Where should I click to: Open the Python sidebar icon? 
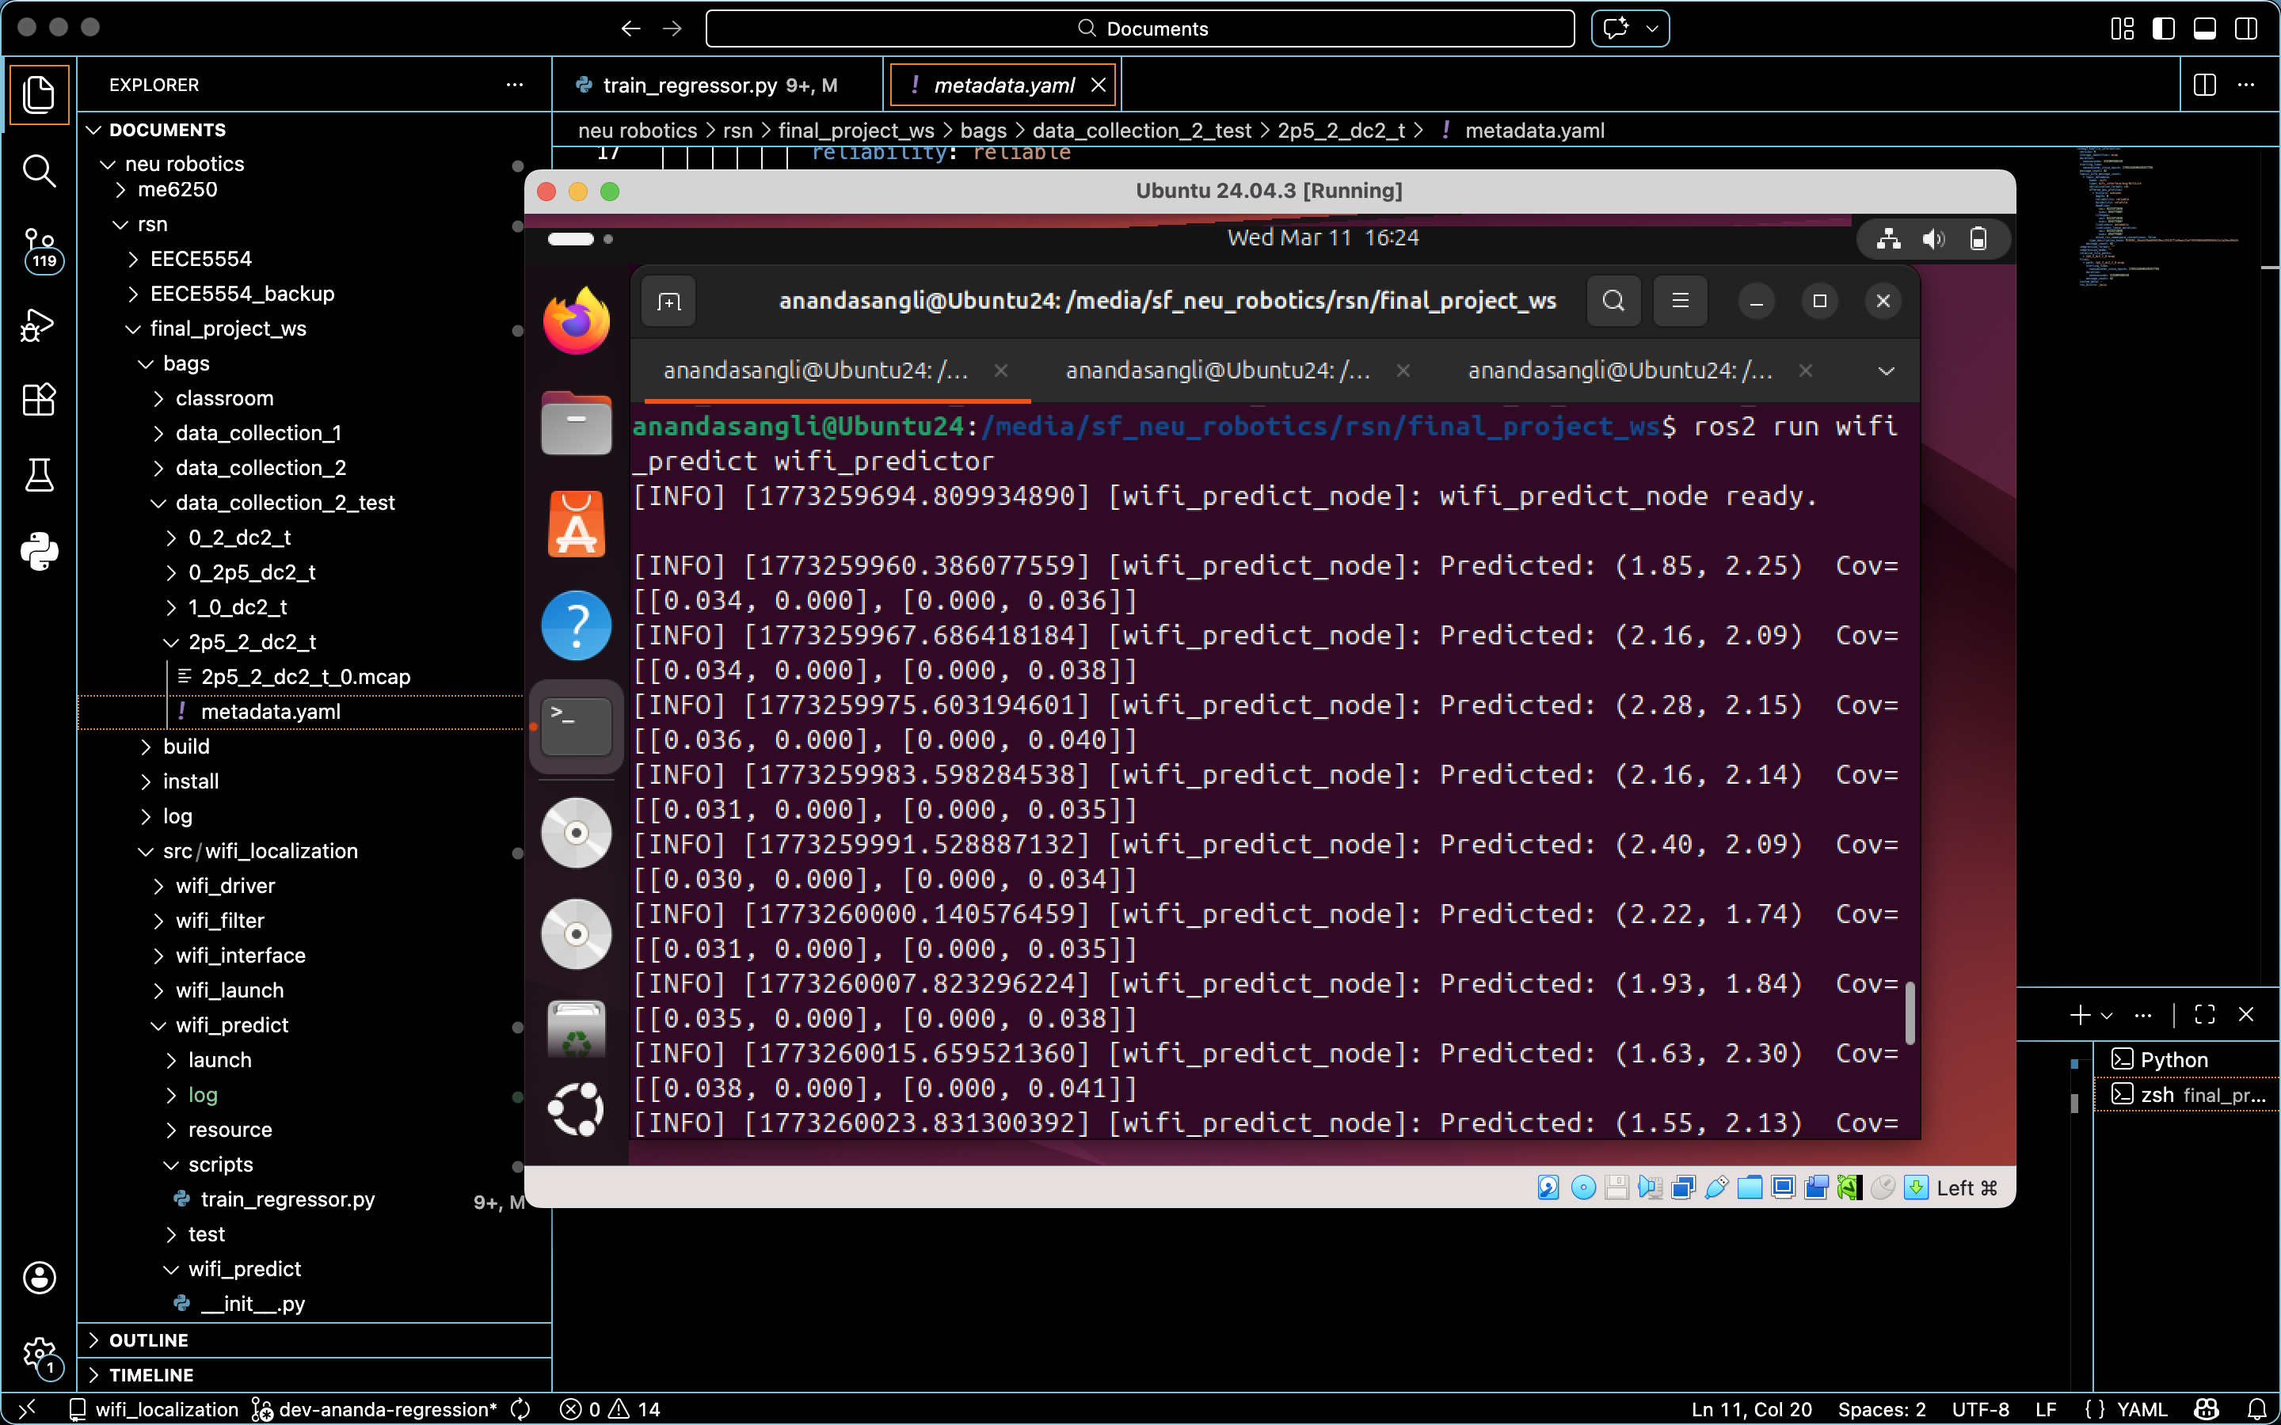[x=39, y=551]
